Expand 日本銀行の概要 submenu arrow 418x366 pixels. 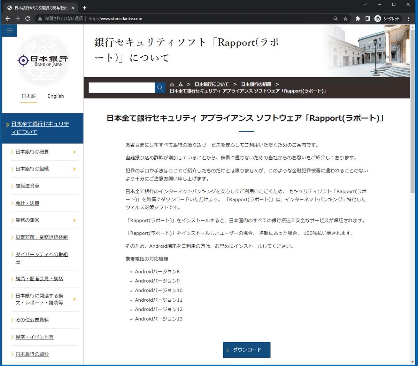coord(75,152)
